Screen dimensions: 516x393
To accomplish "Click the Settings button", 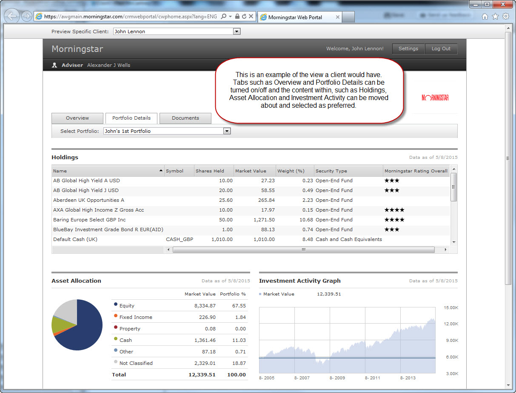I will point(408,49).
